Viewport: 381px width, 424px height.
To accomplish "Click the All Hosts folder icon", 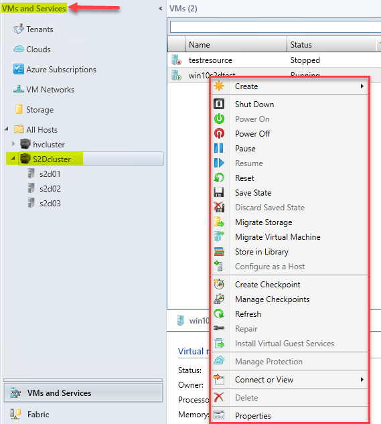I will coord(19,129).
